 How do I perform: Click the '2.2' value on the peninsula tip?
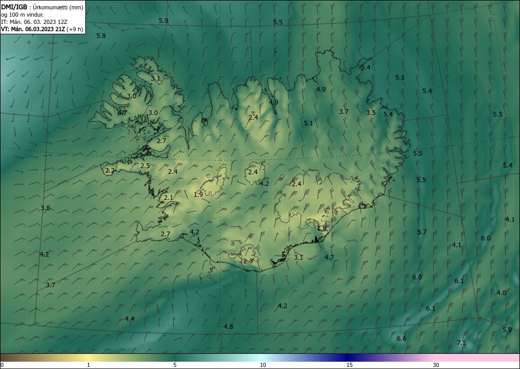110,171
